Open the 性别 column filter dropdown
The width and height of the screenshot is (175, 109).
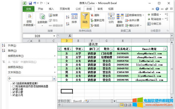coord(71,49)
